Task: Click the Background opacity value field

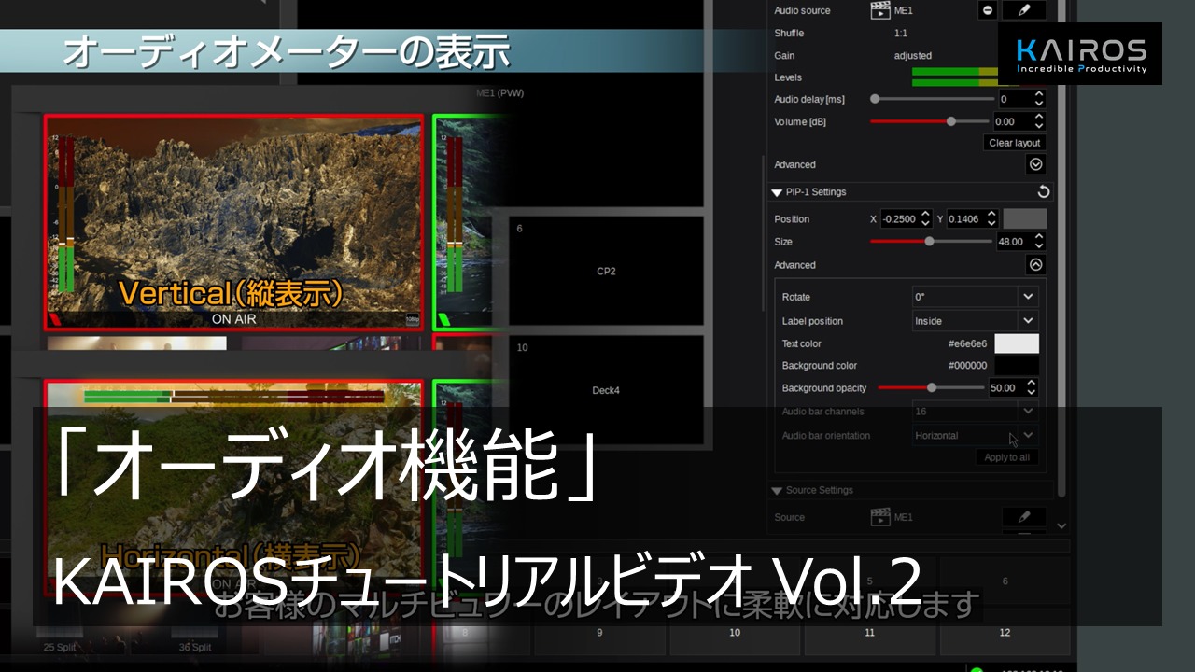Action: tap(1005, 387)
